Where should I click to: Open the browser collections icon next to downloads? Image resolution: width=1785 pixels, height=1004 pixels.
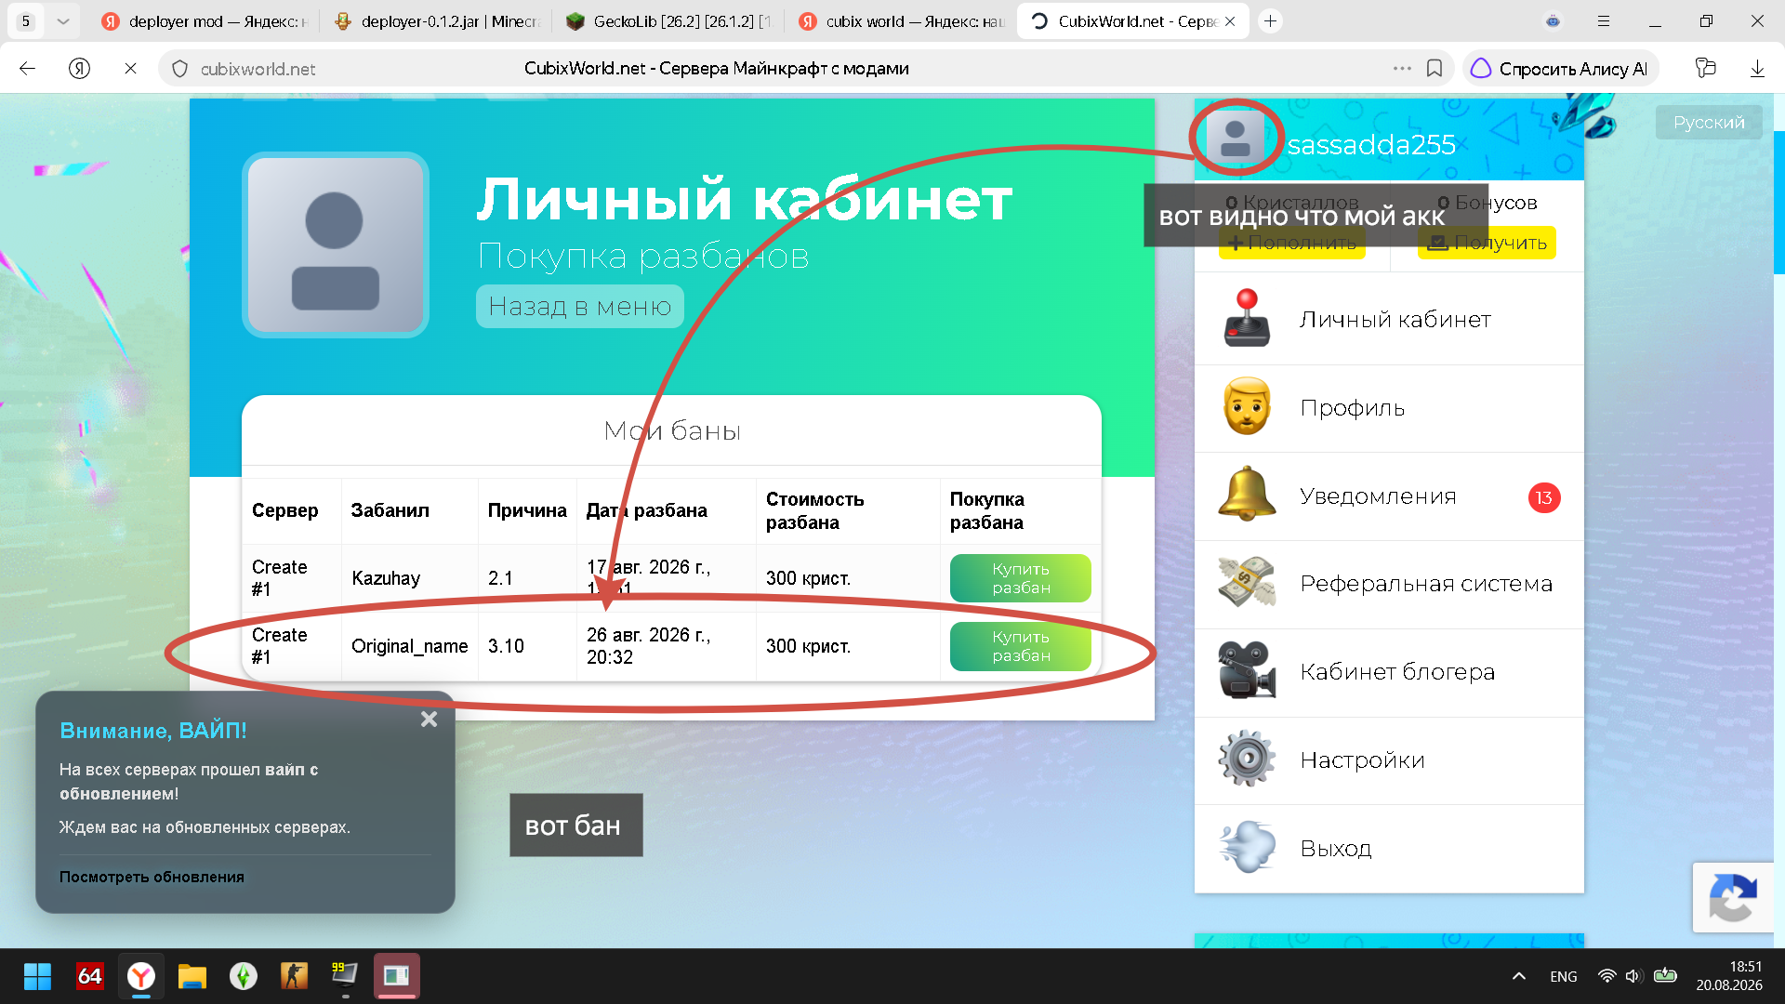coord(1705,68)
